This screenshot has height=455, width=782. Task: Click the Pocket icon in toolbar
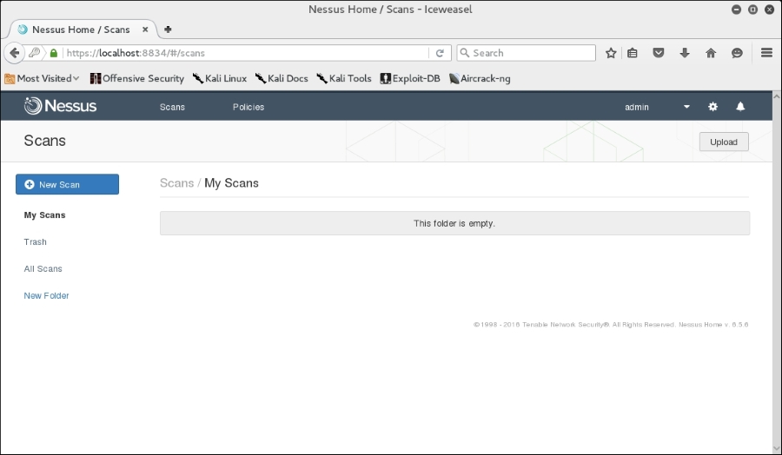tap(659, 53)
